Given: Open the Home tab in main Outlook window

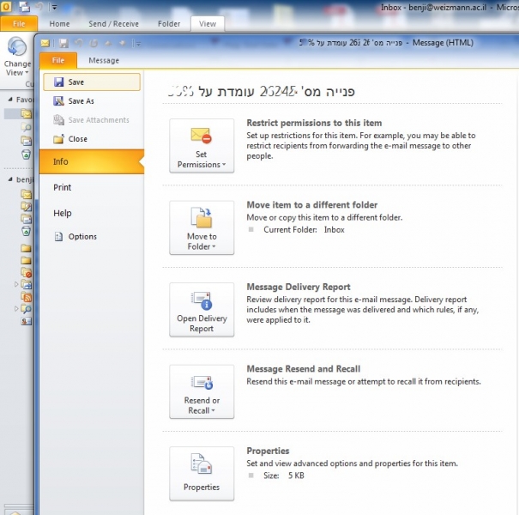Looking at the screenshot, I should (59, 24).
